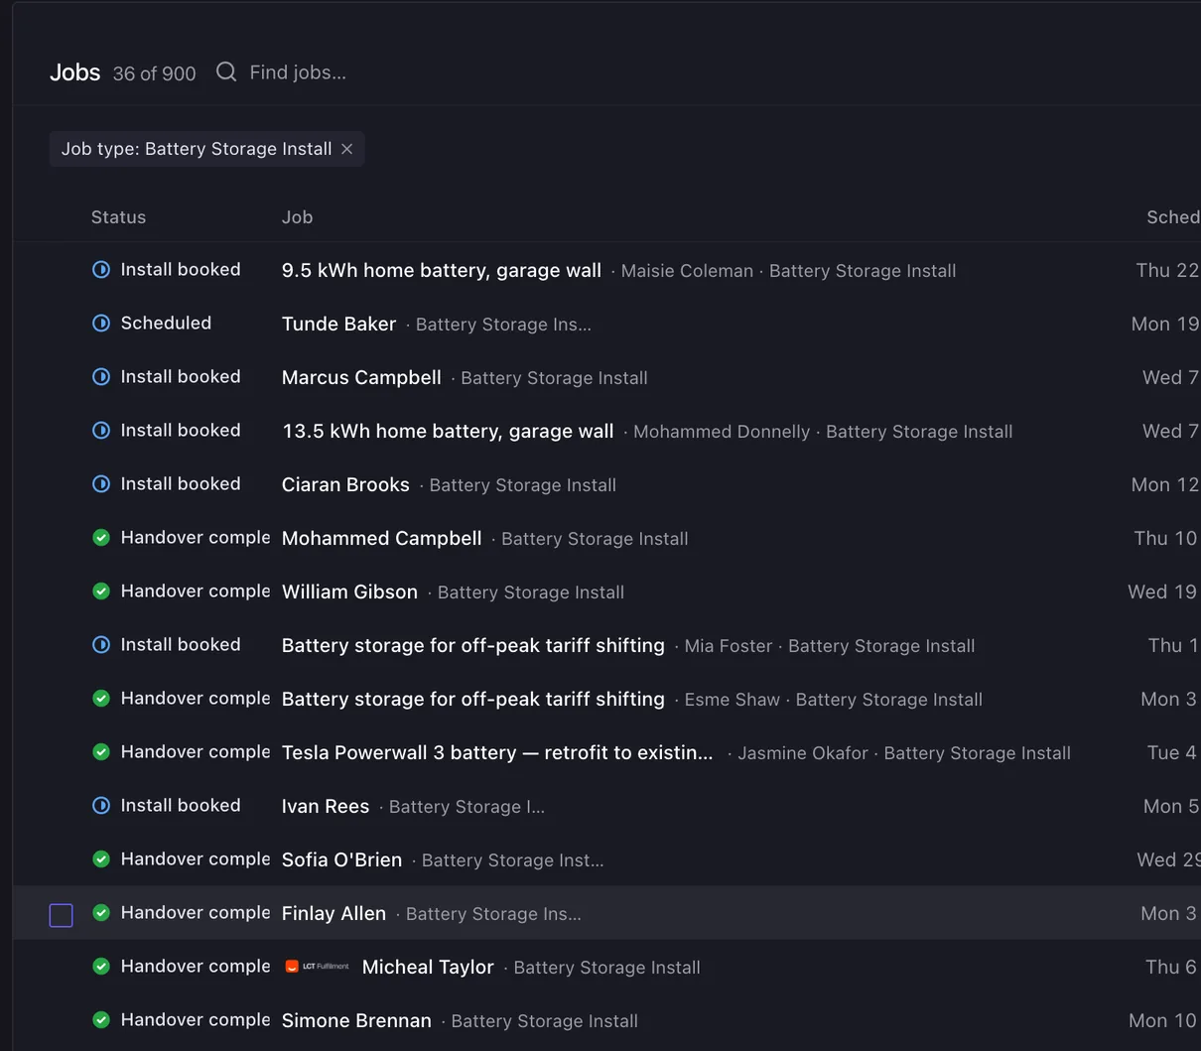Focus the Find jobs search field

pyautogui.click(x=298, y=72)
